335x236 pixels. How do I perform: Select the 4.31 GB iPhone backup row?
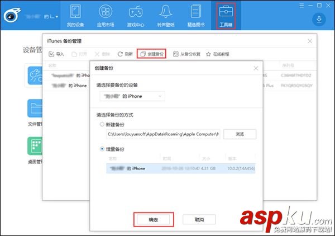pos(181,168)
